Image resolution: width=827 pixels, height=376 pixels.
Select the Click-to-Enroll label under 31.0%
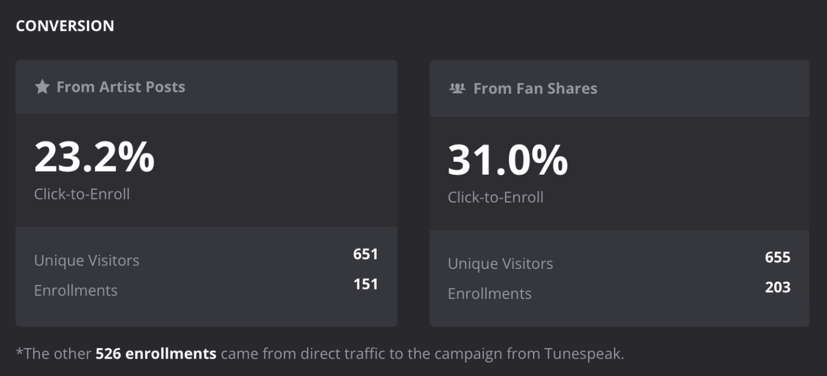point(495,197)
